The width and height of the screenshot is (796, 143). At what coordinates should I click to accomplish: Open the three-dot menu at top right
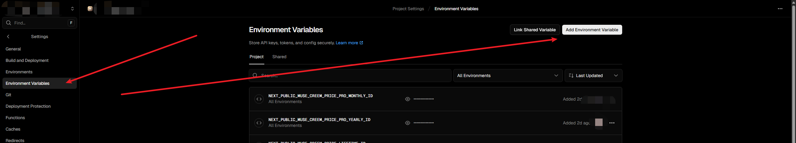pyautogui.click(x=780, y=9)
